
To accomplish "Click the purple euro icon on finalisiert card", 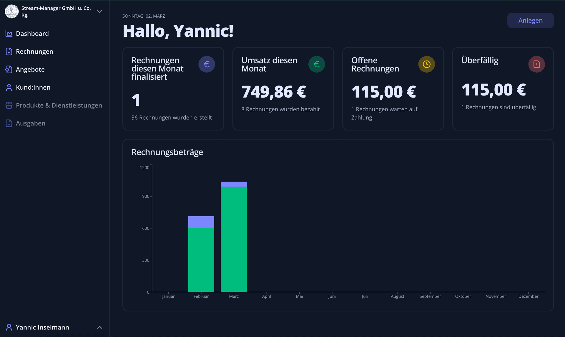I will [x=207, y=64].
